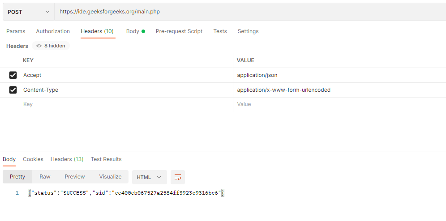Screen dimensions: 446x221
Task: Switch to the Tests tab
Action: (x=220, y=31)
